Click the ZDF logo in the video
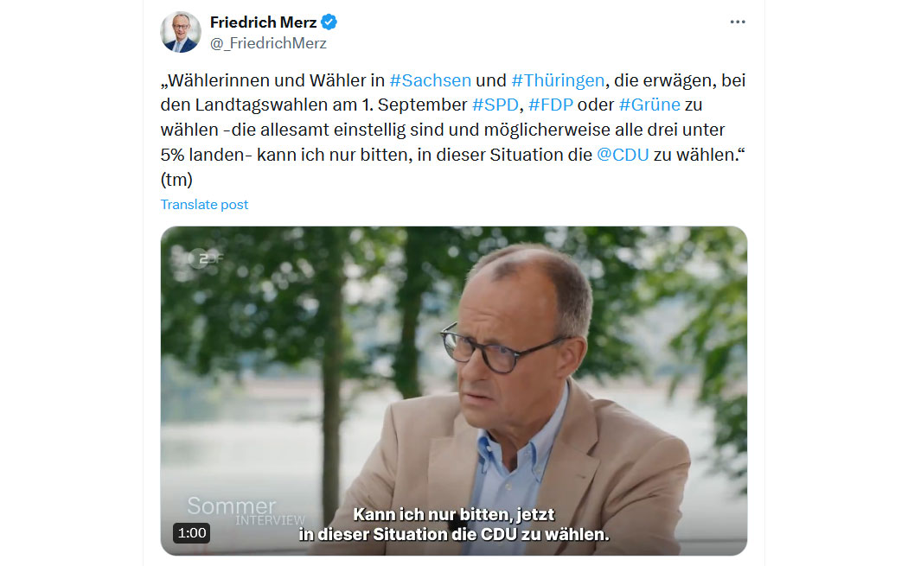The width and height of the screenshot is (908, 566). pyautogui.click(x=206, y=258)
